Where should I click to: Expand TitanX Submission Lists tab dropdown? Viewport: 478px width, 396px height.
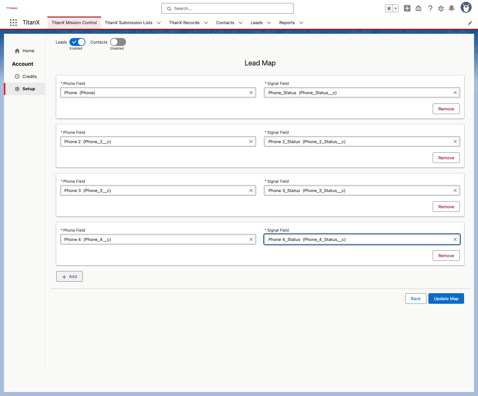pyautogui.click(x=159, y=23)
